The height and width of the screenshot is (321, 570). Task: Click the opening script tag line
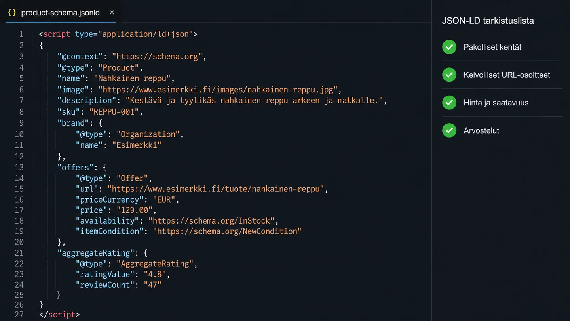(x=118, y=34)
